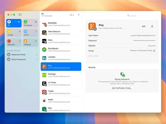The width and height of the screenshot is (166, 124).
Task: Select the LA Times entry name
Action: 52,82
